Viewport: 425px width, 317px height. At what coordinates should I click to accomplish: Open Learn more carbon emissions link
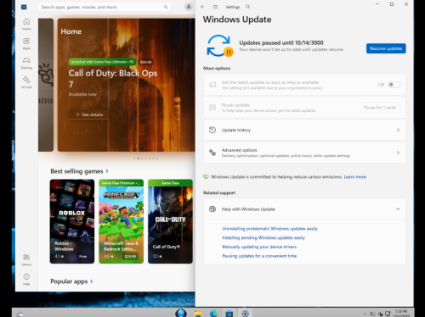[x=355, y=177]
